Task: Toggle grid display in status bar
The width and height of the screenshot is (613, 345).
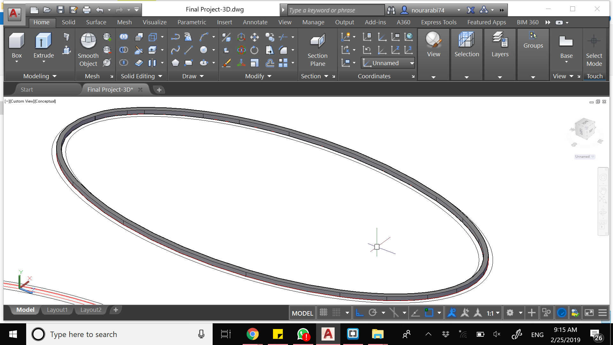Action: coord(323,313)
